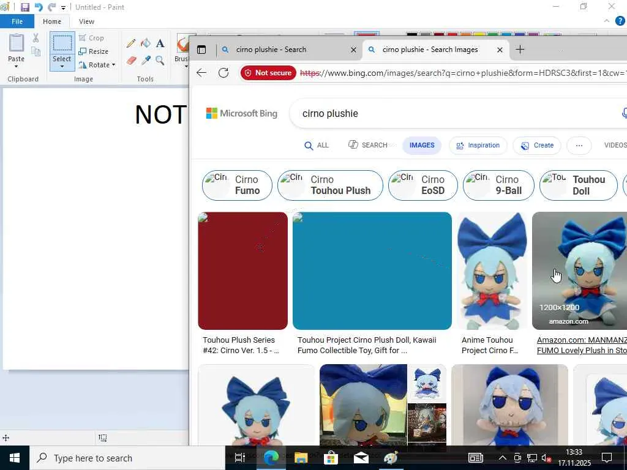Open the File menu in Paint

[17, 21]
